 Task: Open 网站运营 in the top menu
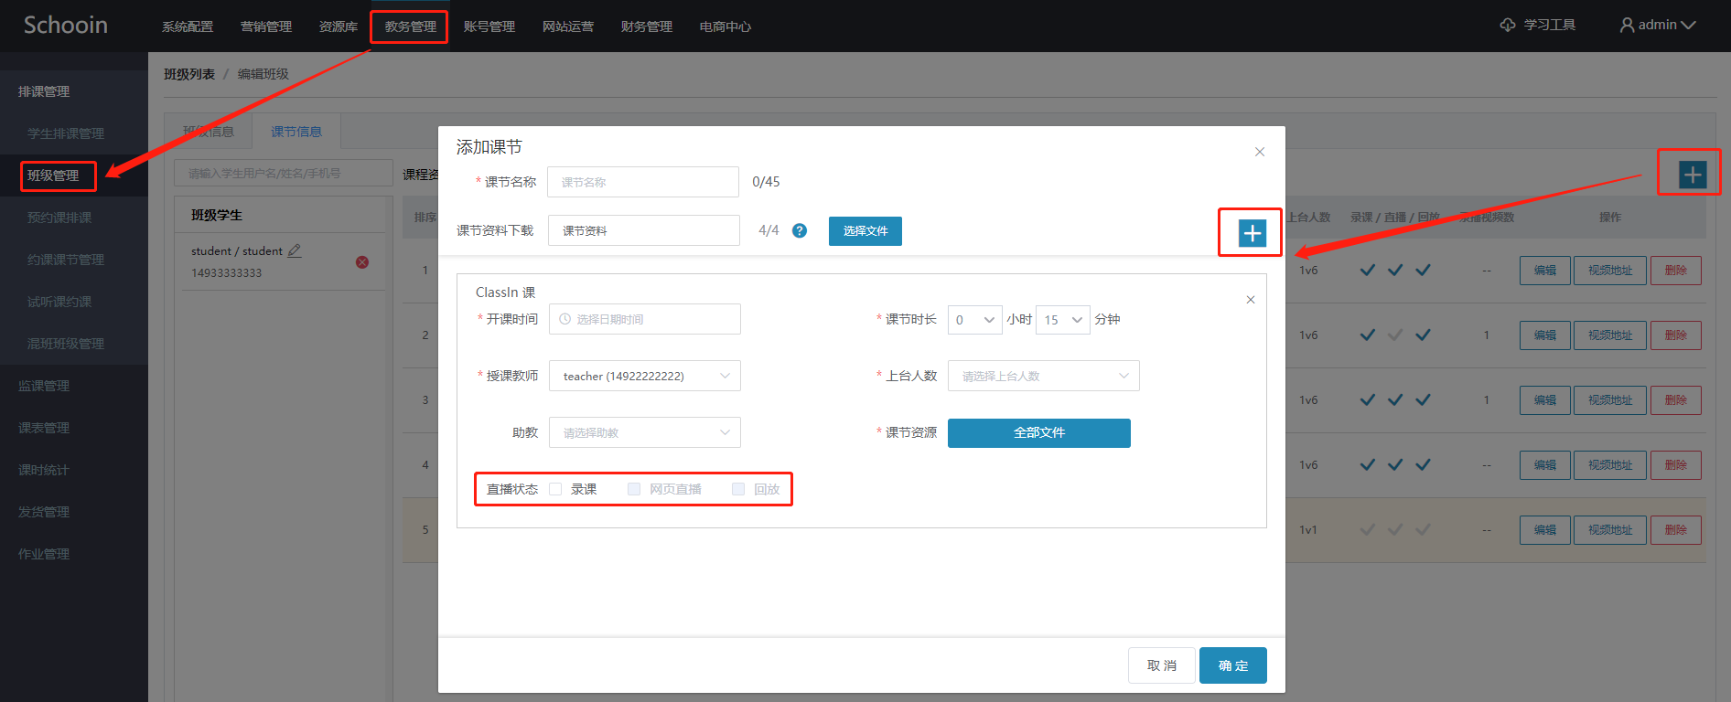click(568, 27)
